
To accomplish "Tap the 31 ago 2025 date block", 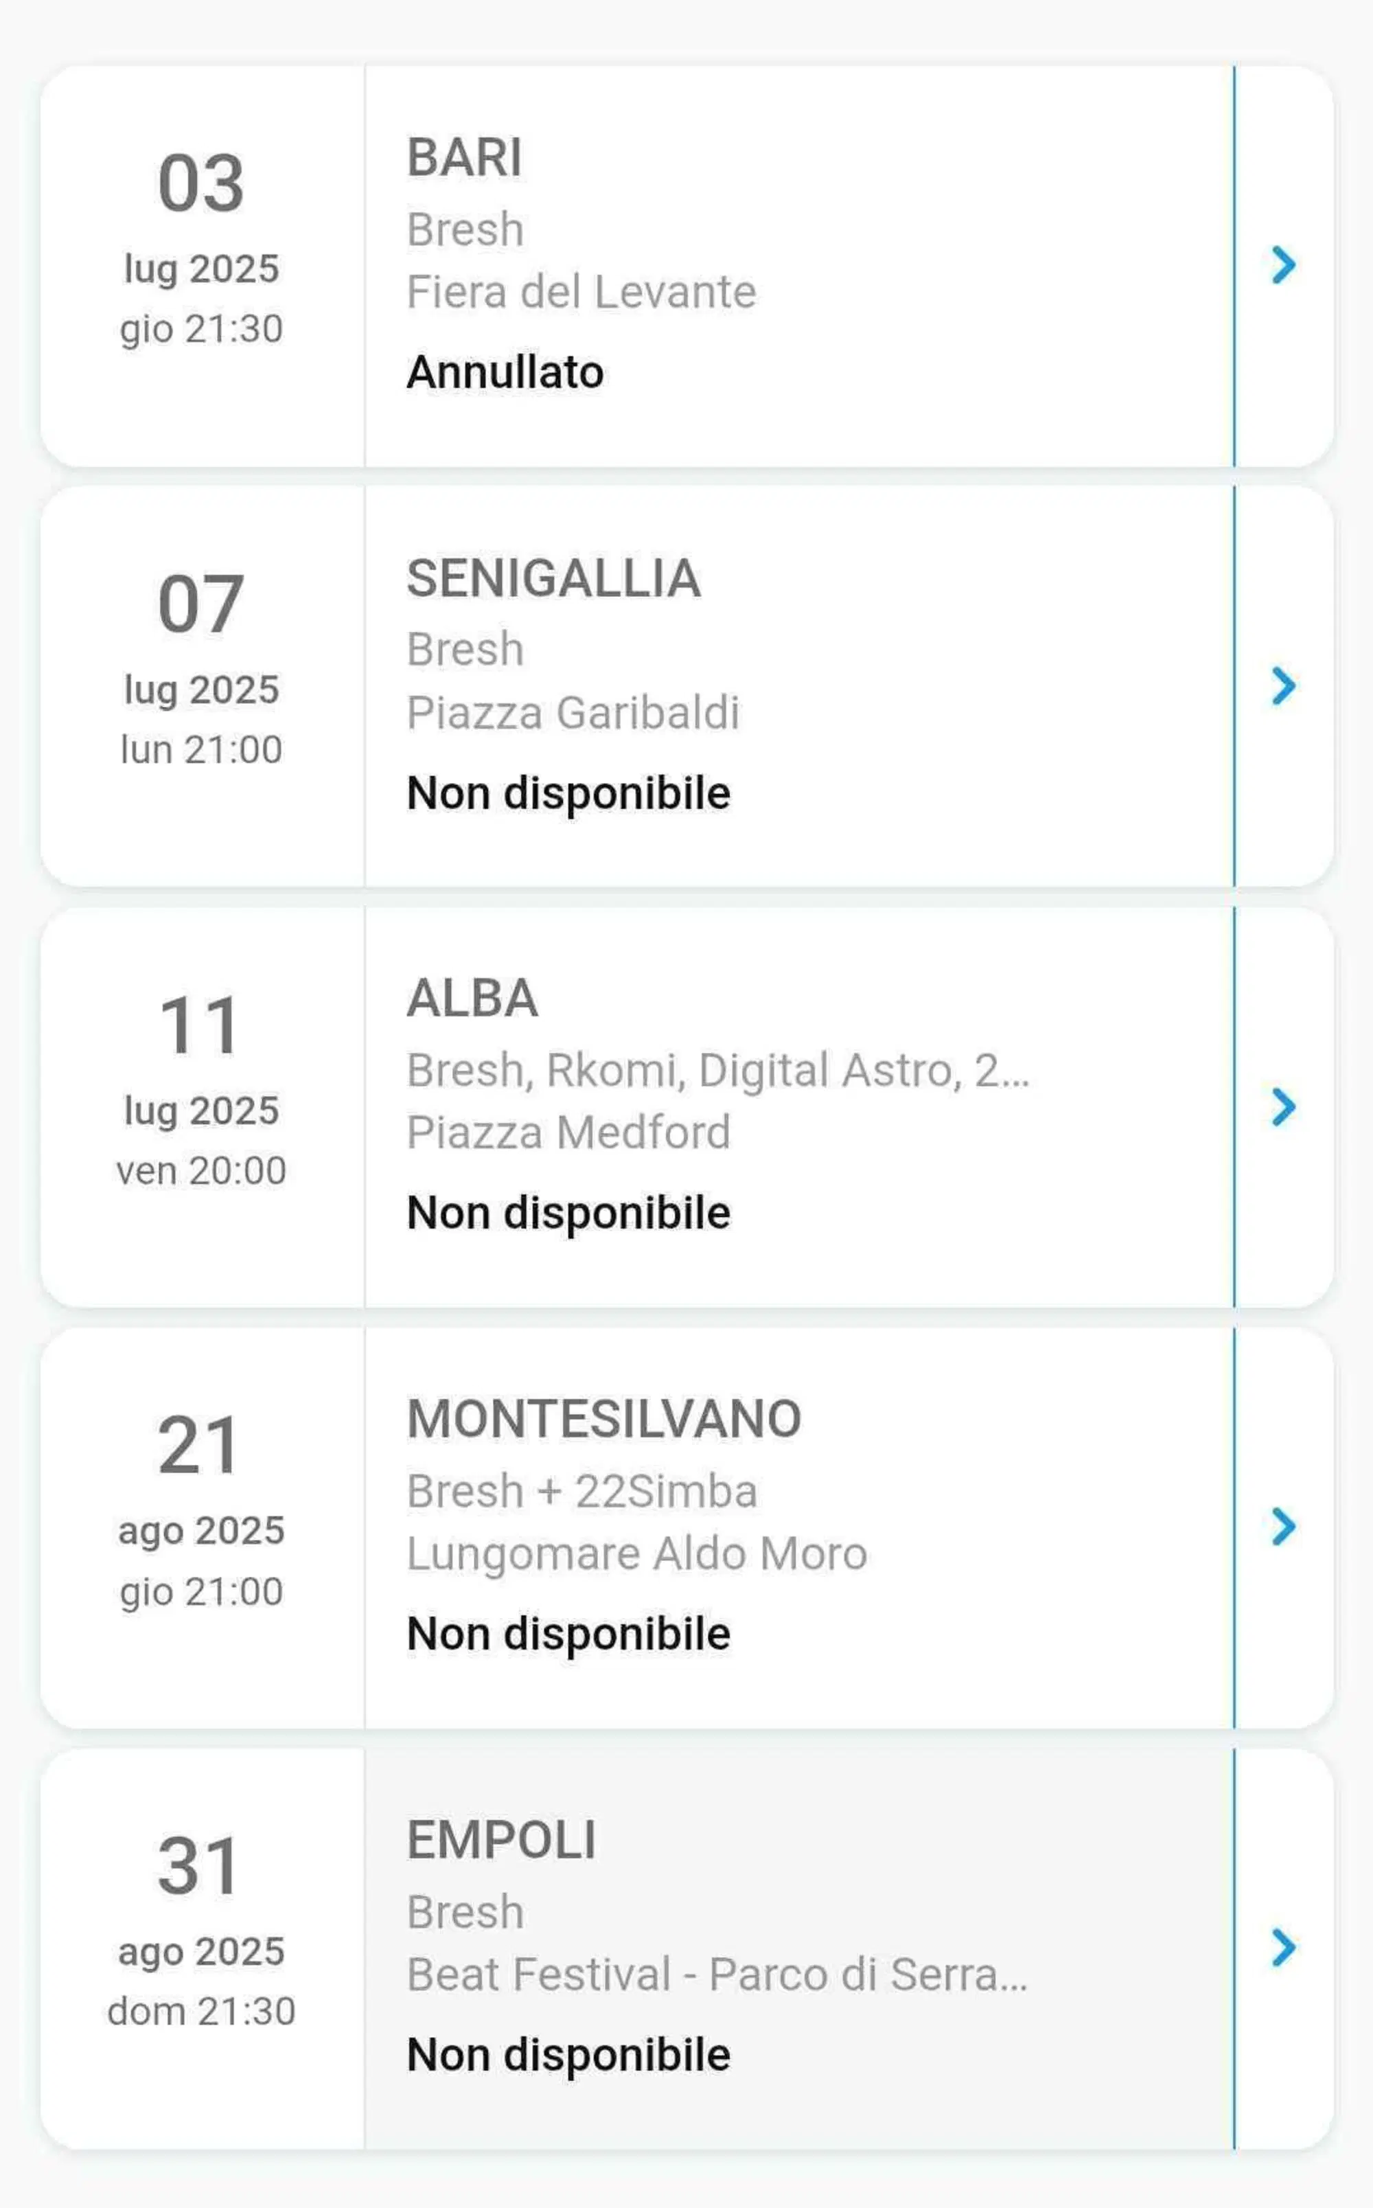I will pyautogui.click(x=202, y=1929).
